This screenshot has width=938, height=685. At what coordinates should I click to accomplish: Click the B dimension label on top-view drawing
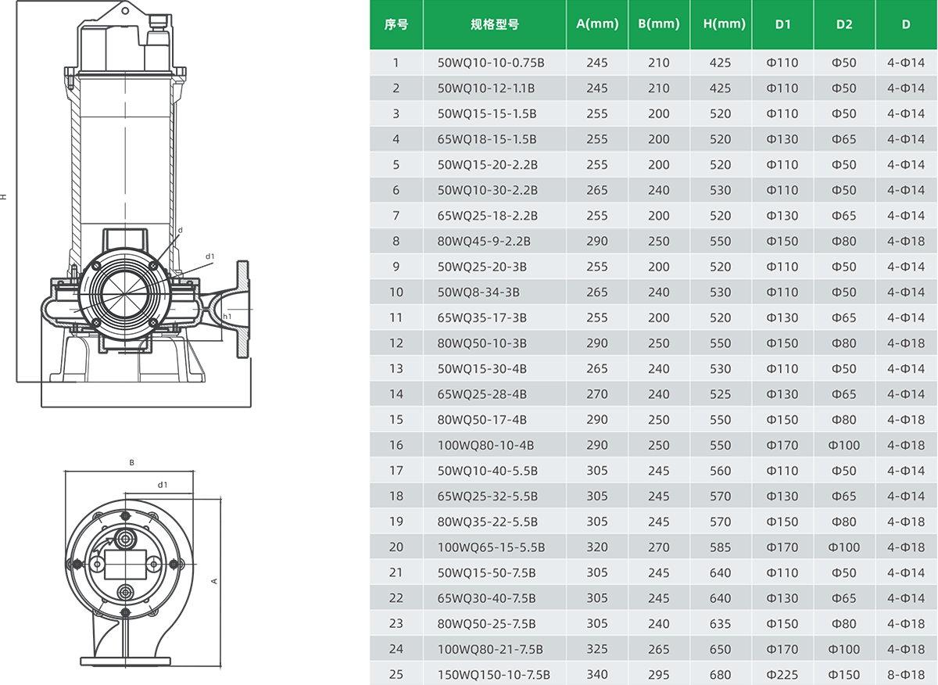(x=132, y=463)
